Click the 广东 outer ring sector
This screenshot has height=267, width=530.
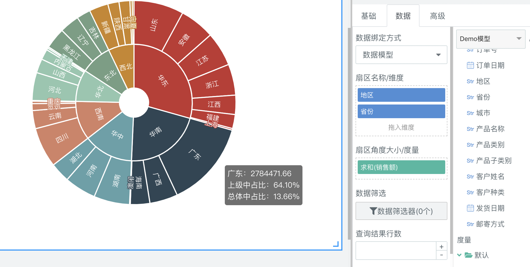(195, 155)
